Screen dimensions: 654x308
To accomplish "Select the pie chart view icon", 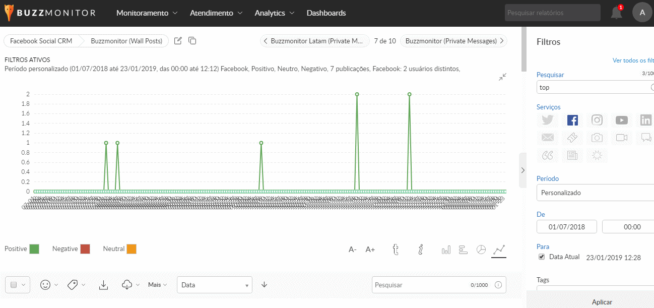I will [481, 250].
